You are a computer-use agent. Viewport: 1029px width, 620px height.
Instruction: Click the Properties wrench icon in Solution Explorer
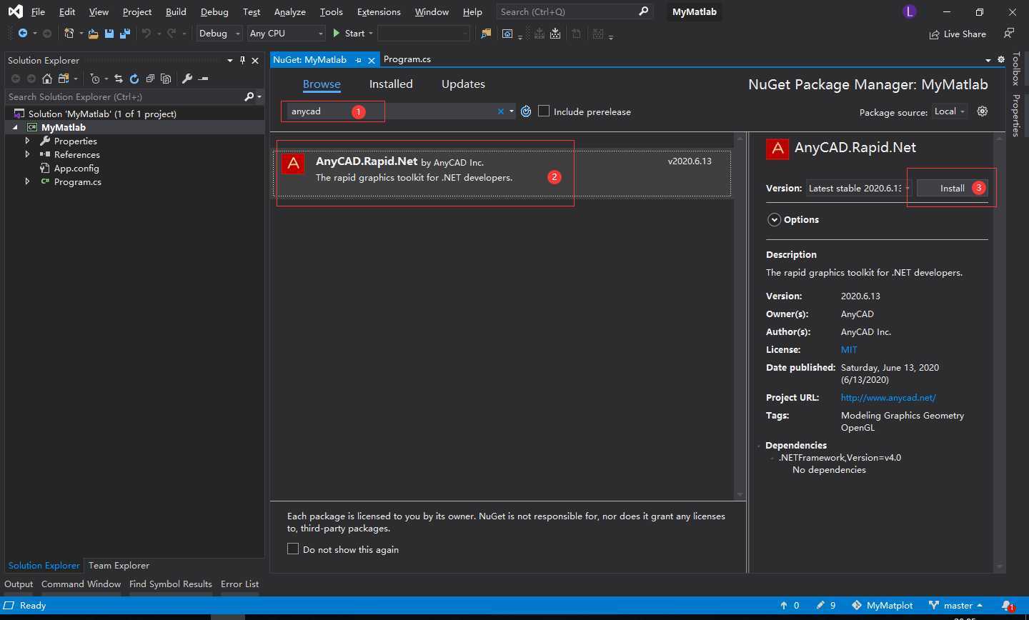187,79
